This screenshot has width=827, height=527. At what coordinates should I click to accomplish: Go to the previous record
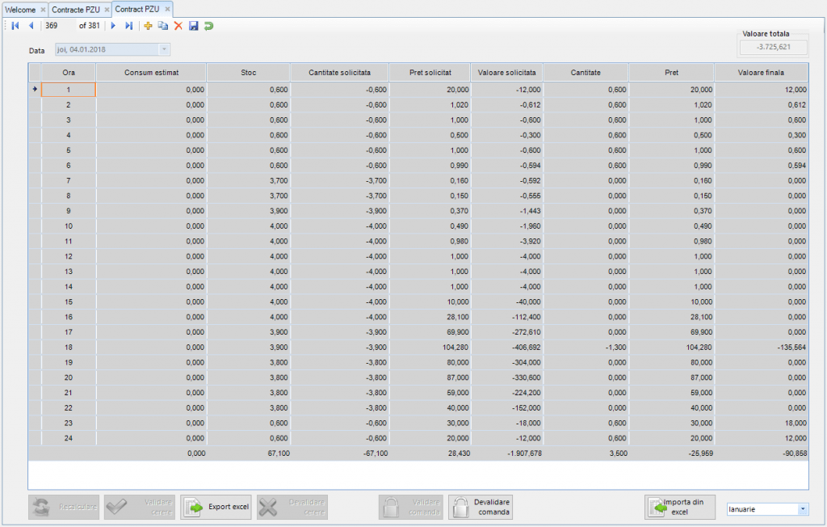(x=31, y=25)
